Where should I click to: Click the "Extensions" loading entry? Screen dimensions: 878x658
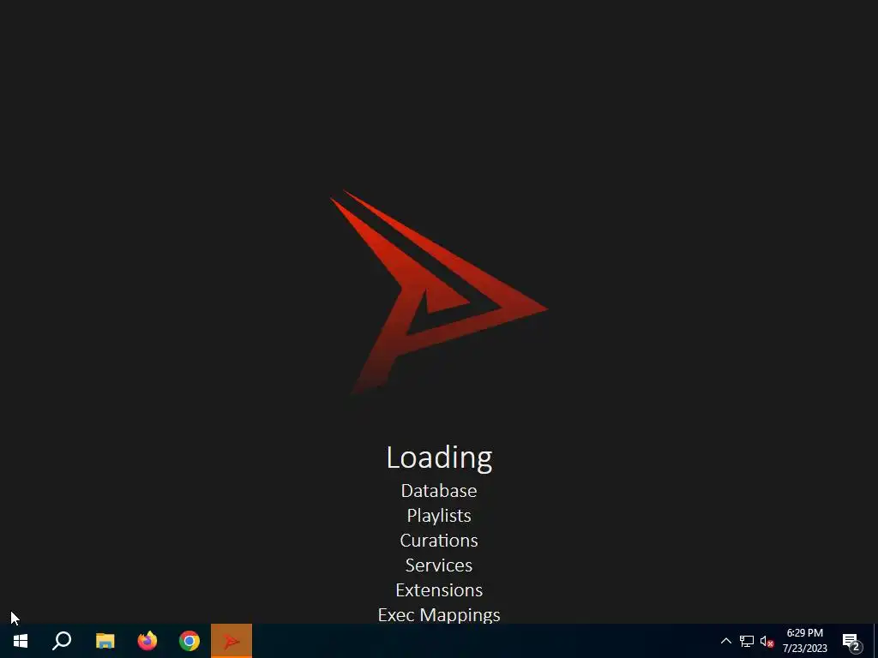click(x=439, y=590)
